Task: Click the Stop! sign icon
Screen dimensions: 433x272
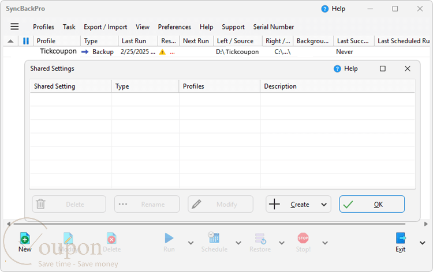Action: (303, 238)
